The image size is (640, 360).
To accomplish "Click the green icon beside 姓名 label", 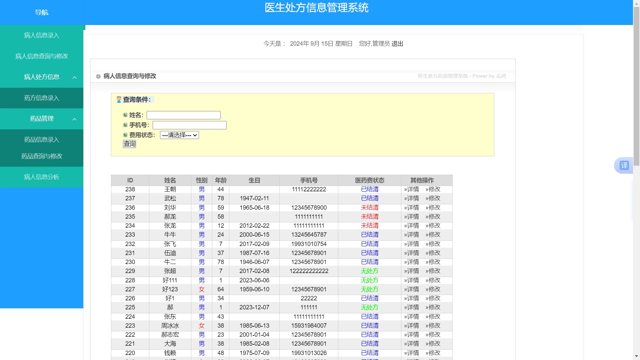I will pyautogui.click(x=125, y=115).
